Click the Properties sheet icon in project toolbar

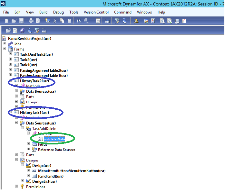[x=15, y=31]
